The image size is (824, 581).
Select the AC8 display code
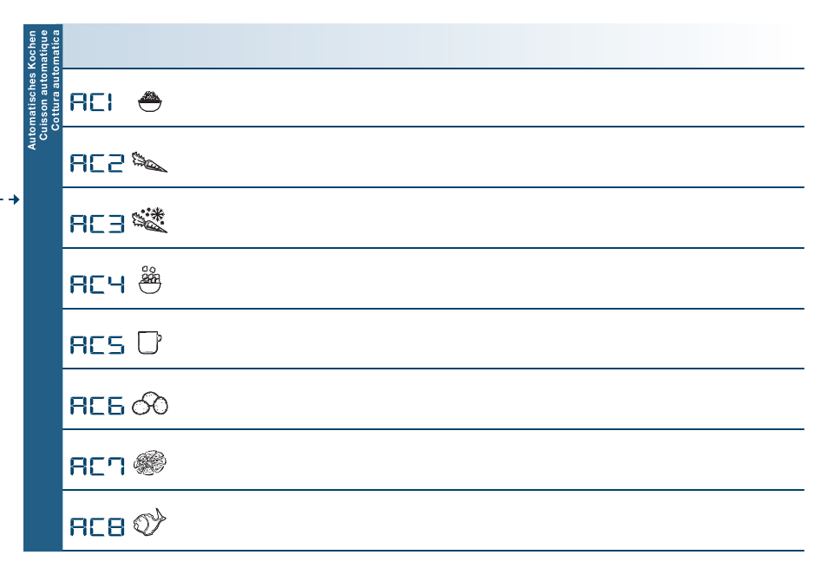[x=97, y=526]
